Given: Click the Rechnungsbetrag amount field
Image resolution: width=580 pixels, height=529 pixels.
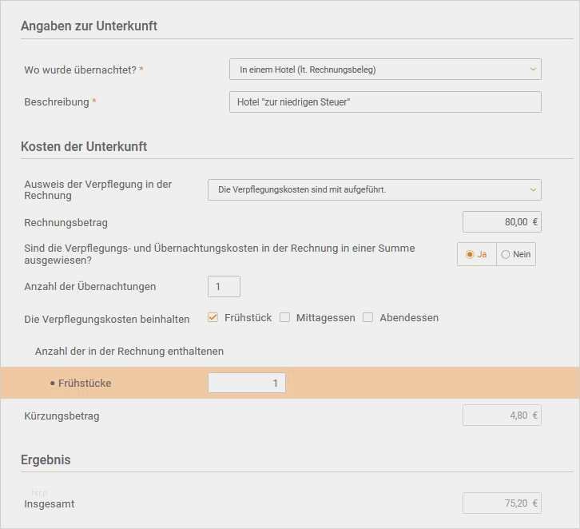Looking at the screenshot, I should tap(501, 222).
